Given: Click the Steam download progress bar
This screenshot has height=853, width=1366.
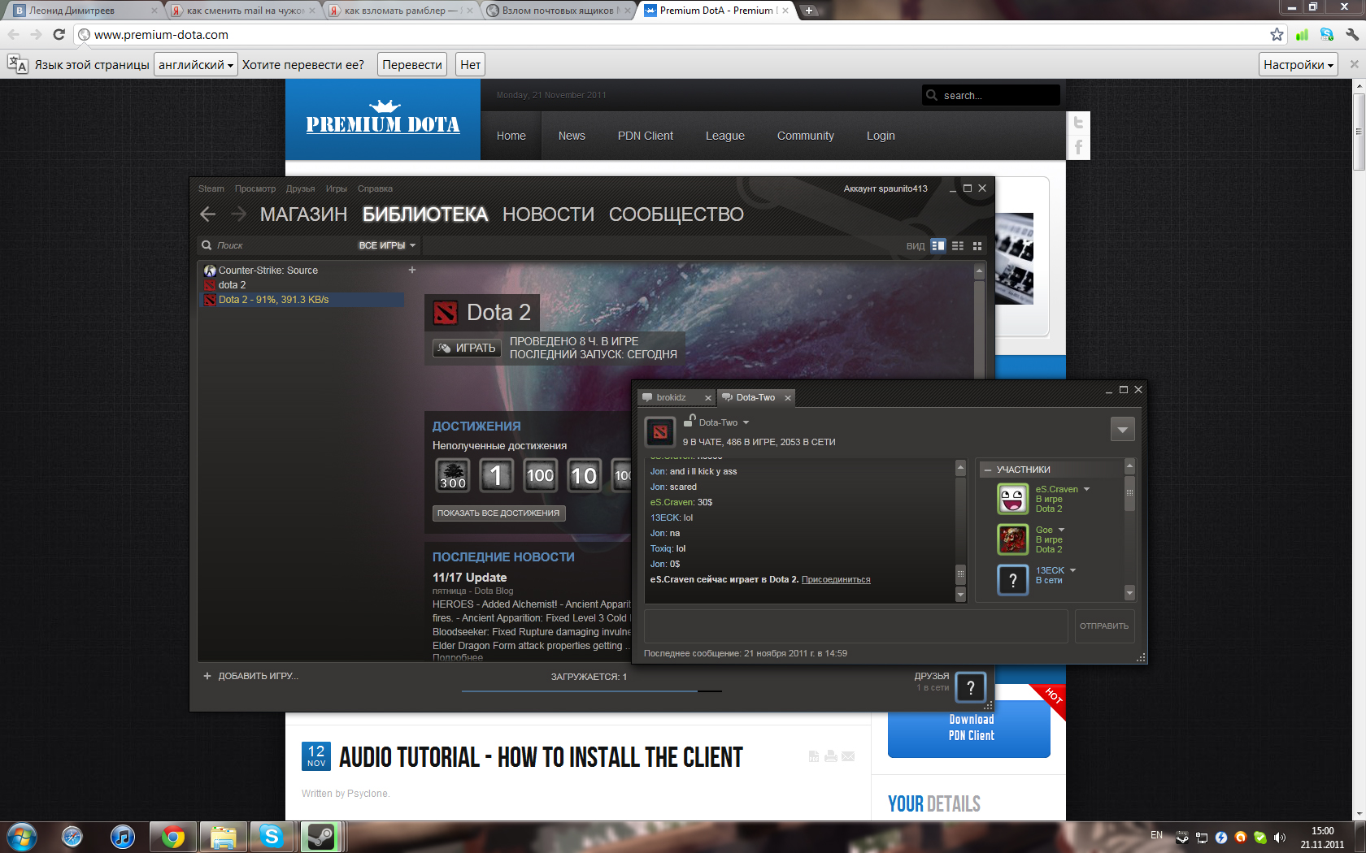Looking at the screenshot, I should click(x=591, y=691).
